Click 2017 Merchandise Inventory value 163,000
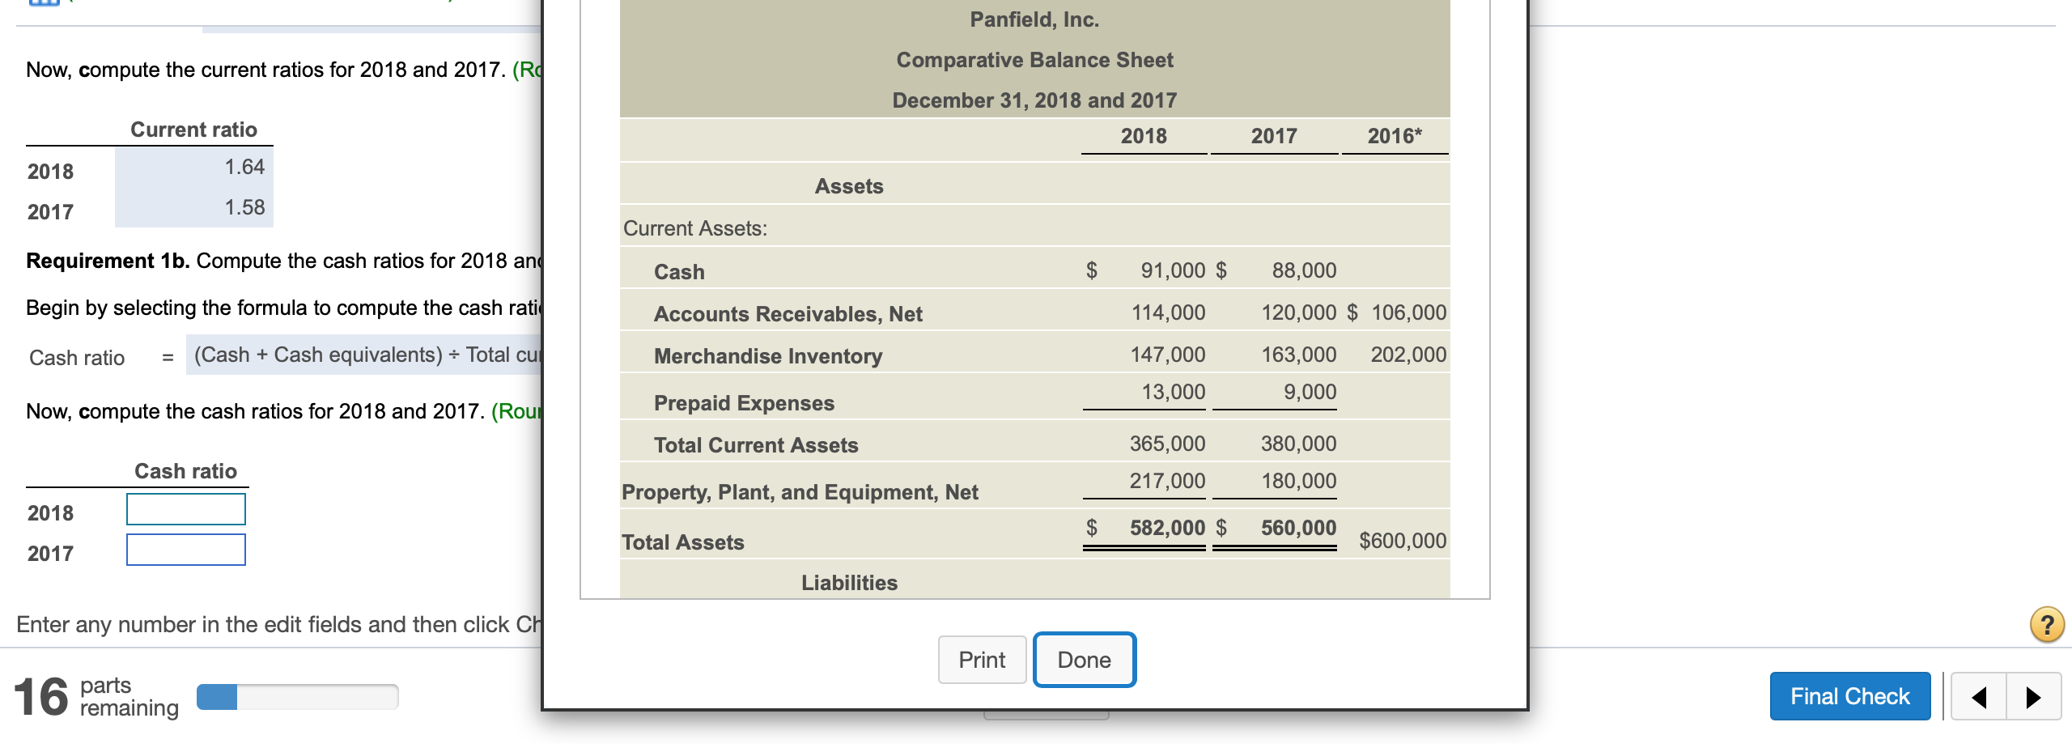 coord(1299,355)
